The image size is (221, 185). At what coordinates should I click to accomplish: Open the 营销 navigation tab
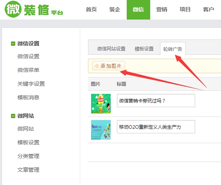coord(162,9)
